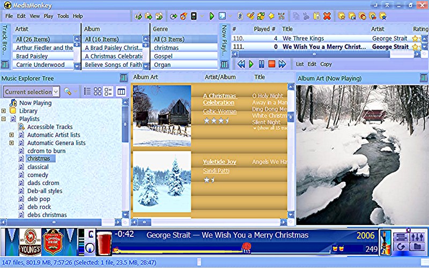Click List in Now Playing controls
This screenshot has width=429, height=268.
(300, 64)
